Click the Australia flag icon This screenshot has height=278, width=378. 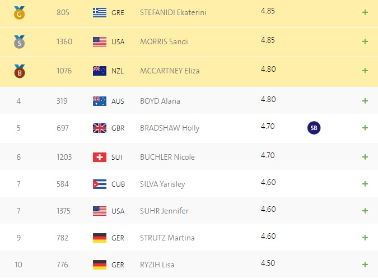pyautogui.click(x=100, y=101)
